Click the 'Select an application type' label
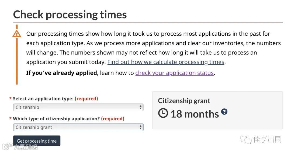The height and width of the screenshot is (152, 291). pyautogui.click(x=43, y=99)
